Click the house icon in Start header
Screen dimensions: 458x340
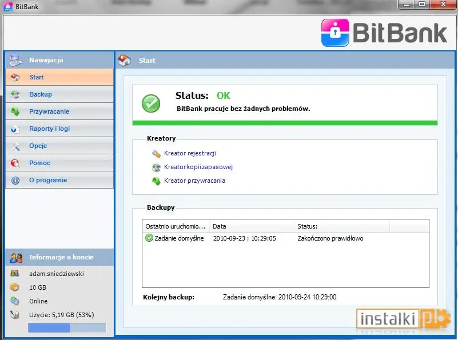coord(125,60)
